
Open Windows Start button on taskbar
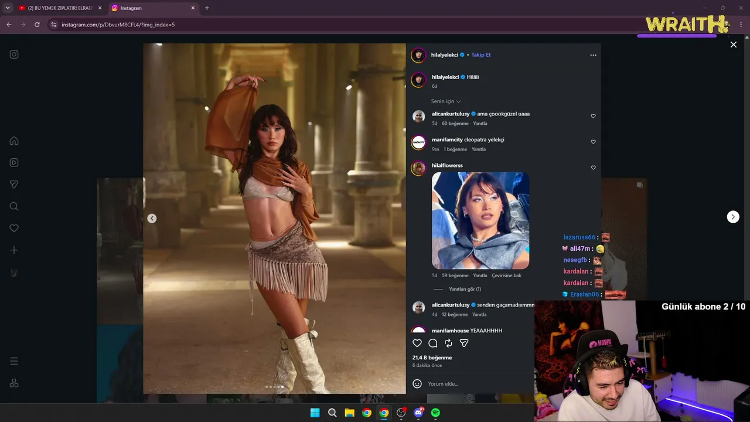click(x=315, y=413)
